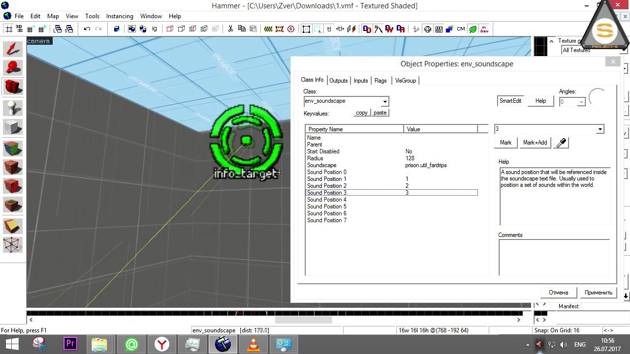Click the scissors Cut icon
Viewport: 630px width, 354px height.
click(x=230, y=29)
